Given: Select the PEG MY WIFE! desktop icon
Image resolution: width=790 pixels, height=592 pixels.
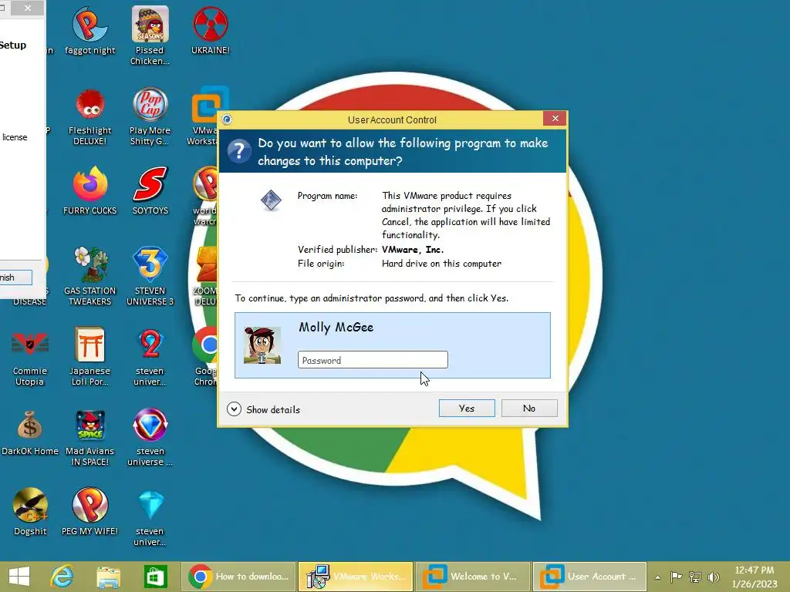Looking at the screenshot, I should 89,512.
